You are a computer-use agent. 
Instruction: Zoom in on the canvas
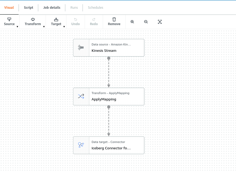(x=132, y=22)
